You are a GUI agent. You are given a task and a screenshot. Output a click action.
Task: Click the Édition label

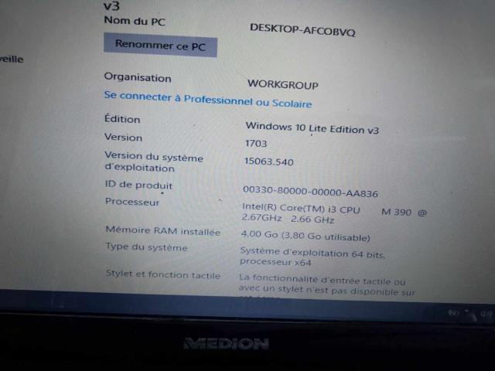tap(122, 118)
